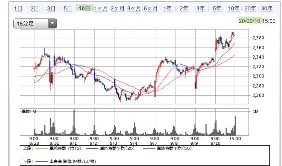Show the 10年 chart range
The height and width of the screenshot is (166, 282).
234,8
